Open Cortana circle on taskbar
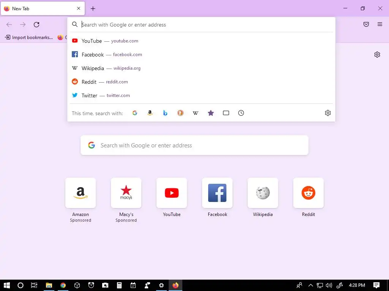The image size is (389, 291). (x=21, y=285)
